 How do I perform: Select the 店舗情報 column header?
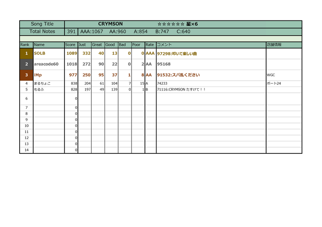(x=284, y=45)
